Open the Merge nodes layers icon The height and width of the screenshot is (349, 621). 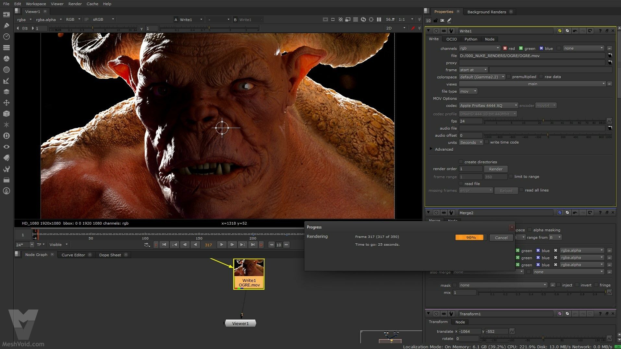[x=6, y=92]
